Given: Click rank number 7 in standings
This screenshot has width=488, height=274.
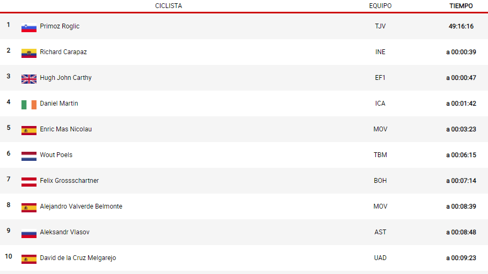Looking at the screenshot, I should [9, 179].
